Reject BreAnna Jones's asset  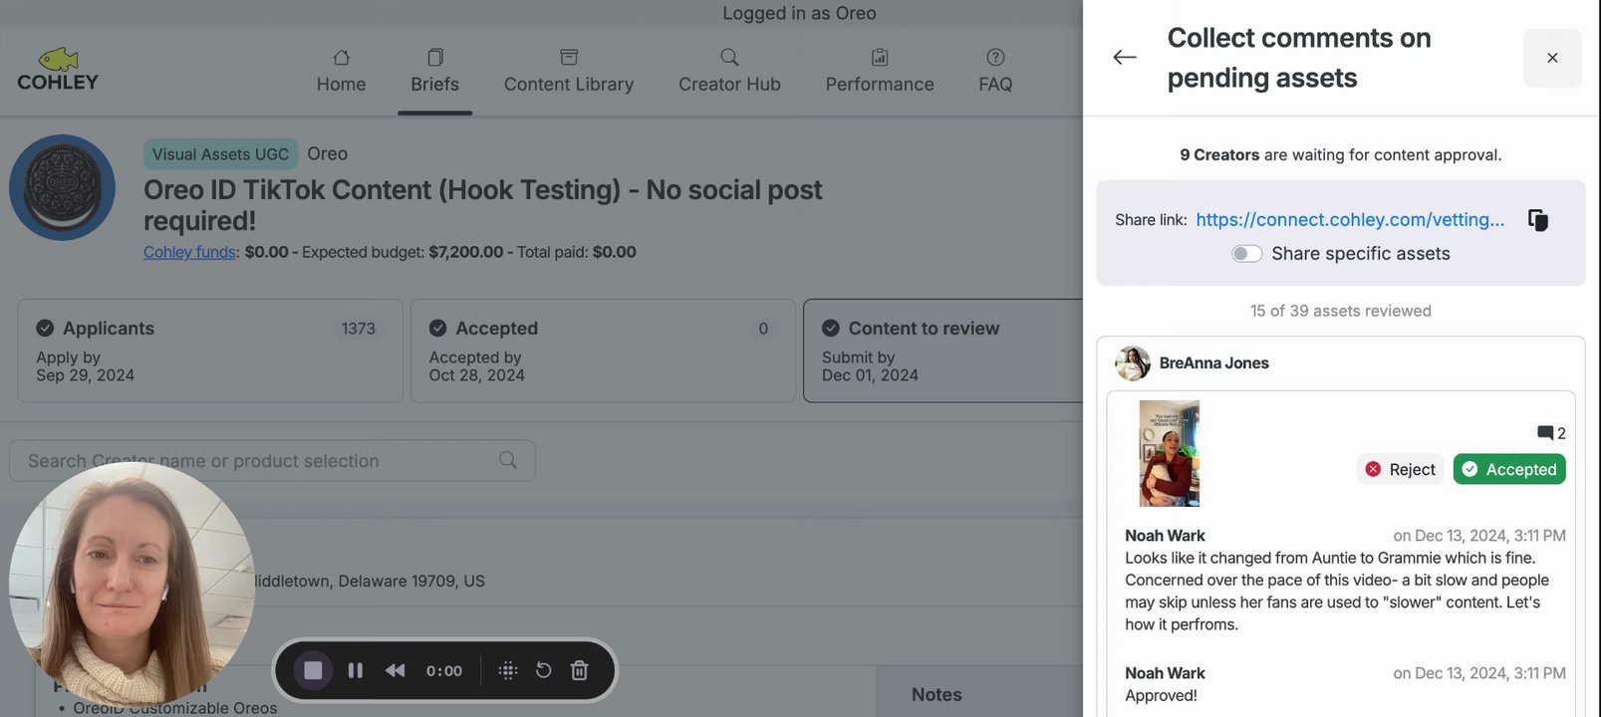(x=1401, y=469)
